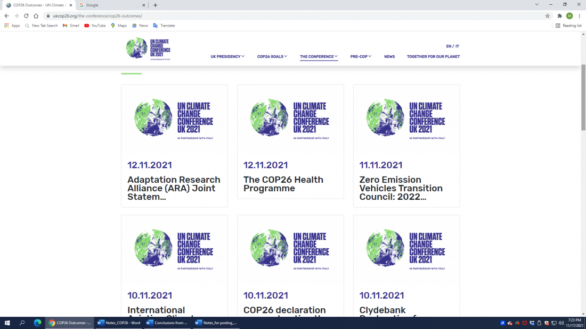Screen dimensions: 586x329
Task: Open the Chrome profile avatar menu
Action: click(569, 15)
